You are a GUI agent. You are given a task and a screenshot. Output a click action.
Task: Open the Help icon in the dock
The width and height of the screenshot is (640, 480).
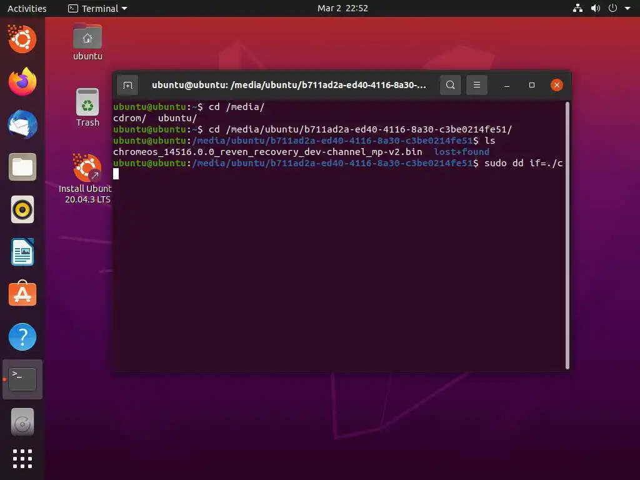pos(22,337)
